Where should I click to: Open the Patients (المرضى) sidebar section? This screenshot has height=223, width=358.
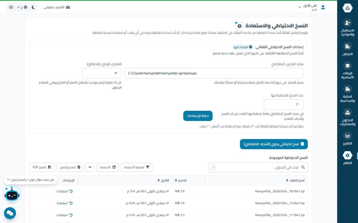(347, 49)
